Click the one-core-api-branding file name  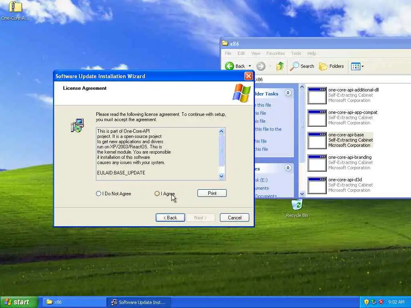(x=350, y=157)
